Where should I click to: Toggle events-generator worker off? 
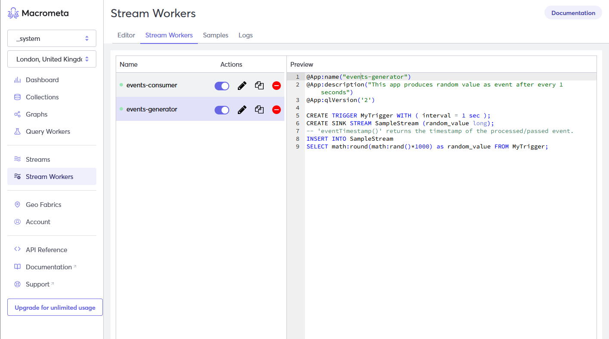pos(222,110)
